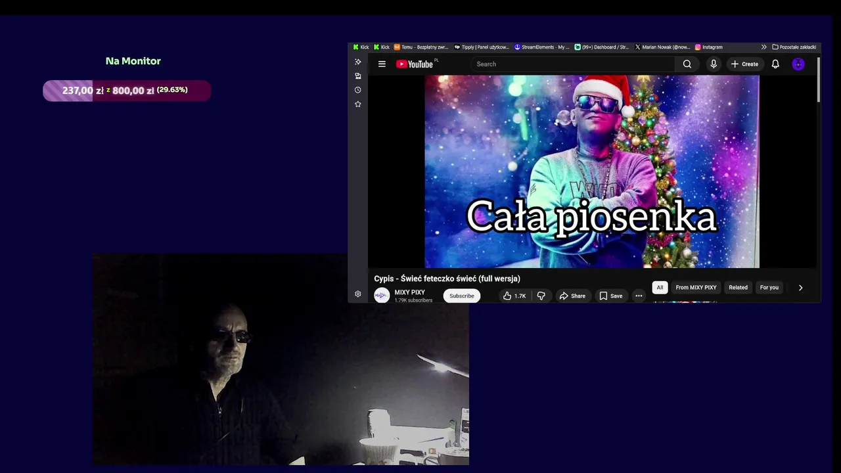Click MIXY PIXY channel name
Viewport: 841px width, 473px height.
(409, 292)
